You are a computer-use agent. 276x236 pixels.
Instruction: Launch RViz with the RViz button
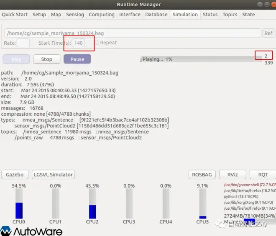233,175
